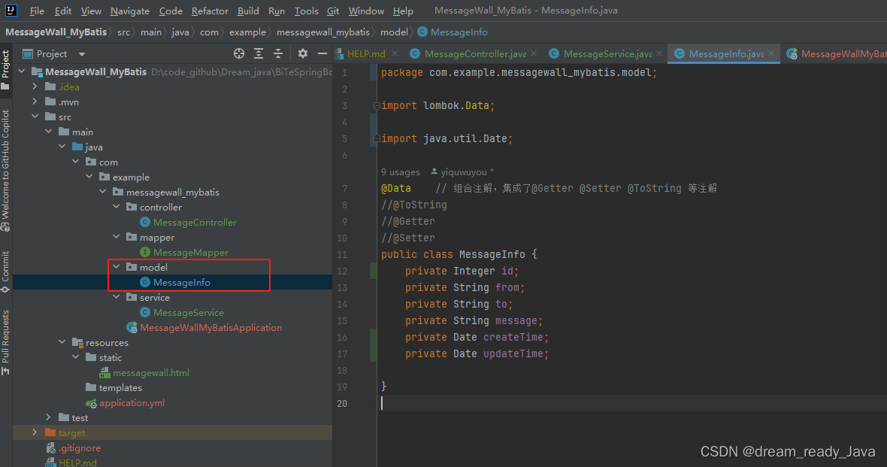Select .gitignore file in tree
Image resolution: width=887 pixels, height=467 pixels.
tap(74, 447)
